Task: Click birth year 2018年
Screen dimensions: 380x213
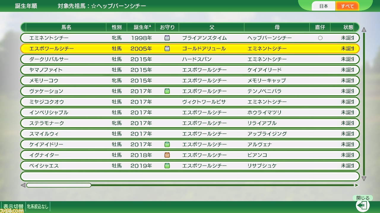Action: click(141, 155)
